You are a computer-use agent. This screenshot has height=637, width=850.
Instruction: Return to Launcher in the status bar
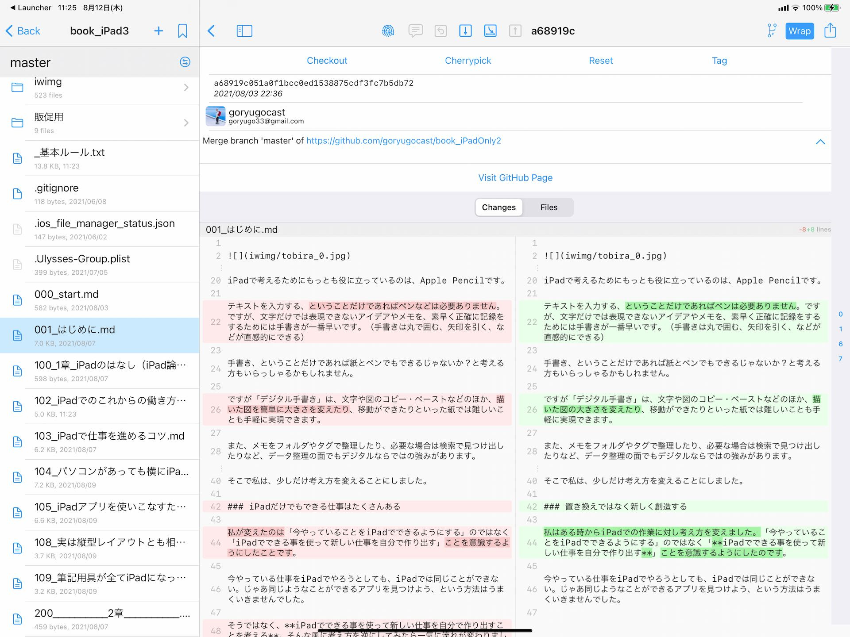click(x=31, y=8)
